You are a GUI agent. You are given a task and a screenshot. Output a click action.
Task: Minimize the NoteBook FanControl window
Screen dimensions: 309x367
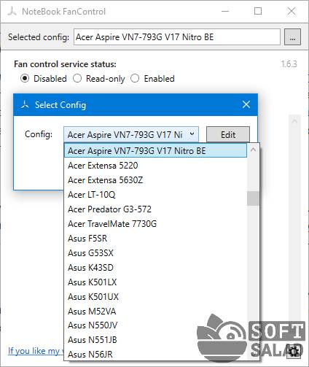point(225,11)
